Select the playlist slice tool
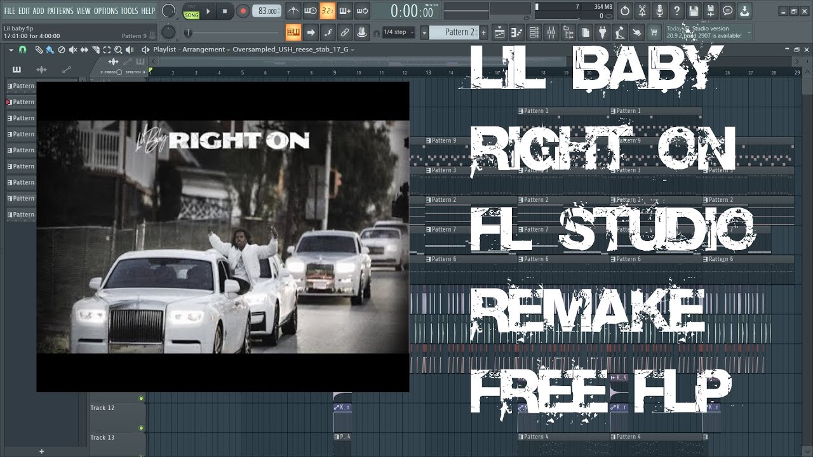This screenshot has width=813, height=457. point(96,50)
